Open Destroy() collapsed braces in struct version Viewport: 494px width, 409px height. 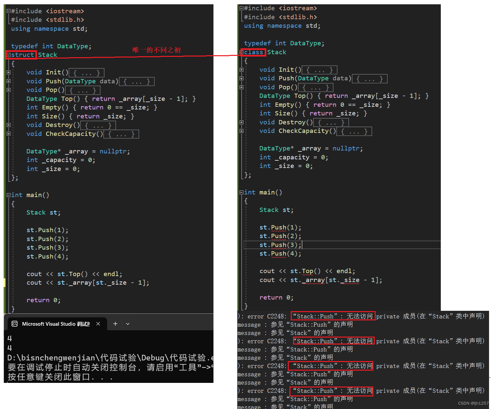(98, 125)
